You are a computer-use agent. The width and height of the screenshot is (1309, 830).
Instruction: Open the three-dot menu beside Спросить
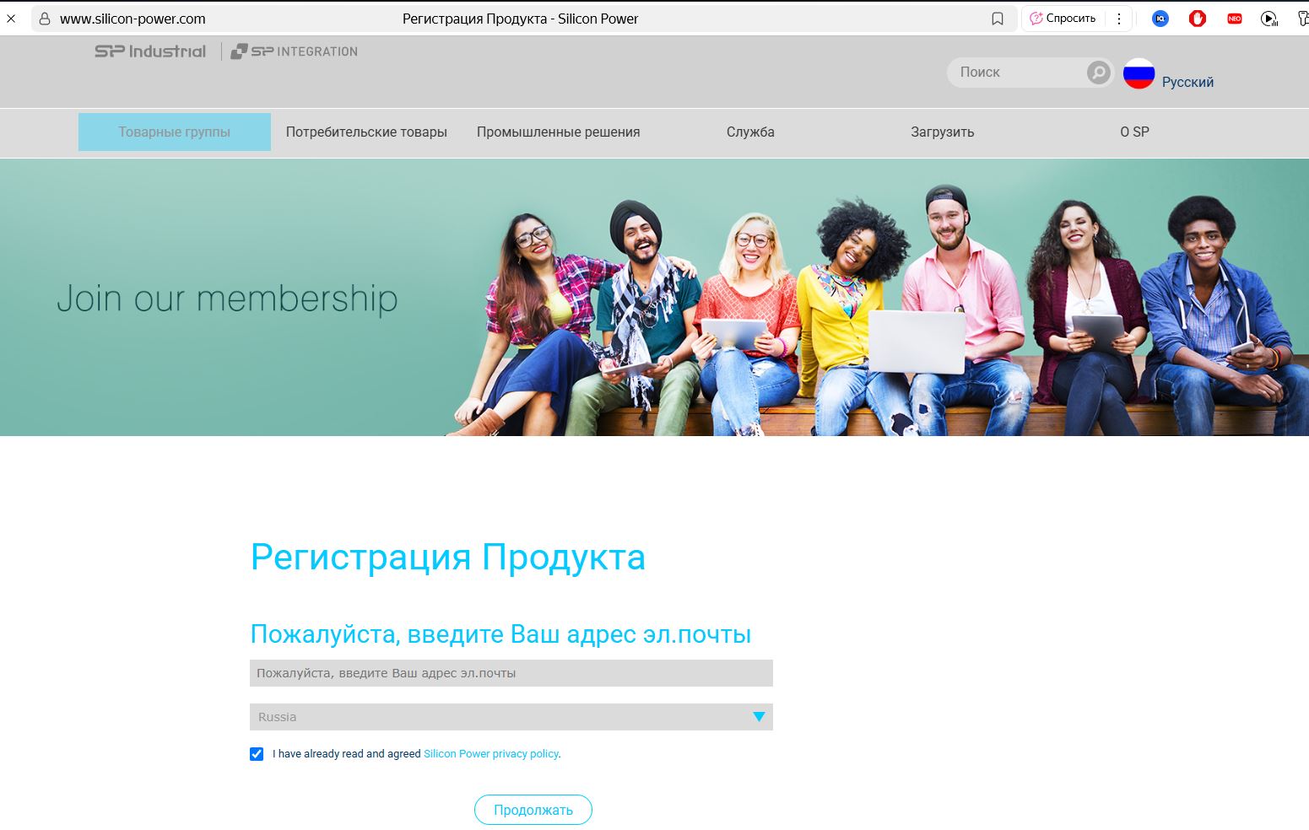1119,19
